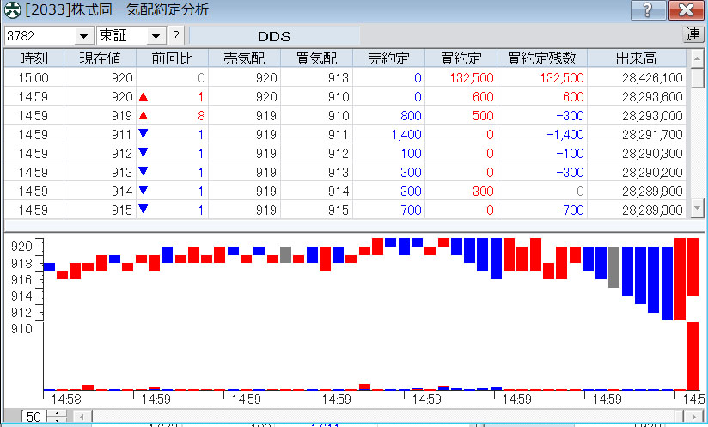Click the 買約定残数 column header
Viewport: 708px width, 427px height.
click(541, 58)
